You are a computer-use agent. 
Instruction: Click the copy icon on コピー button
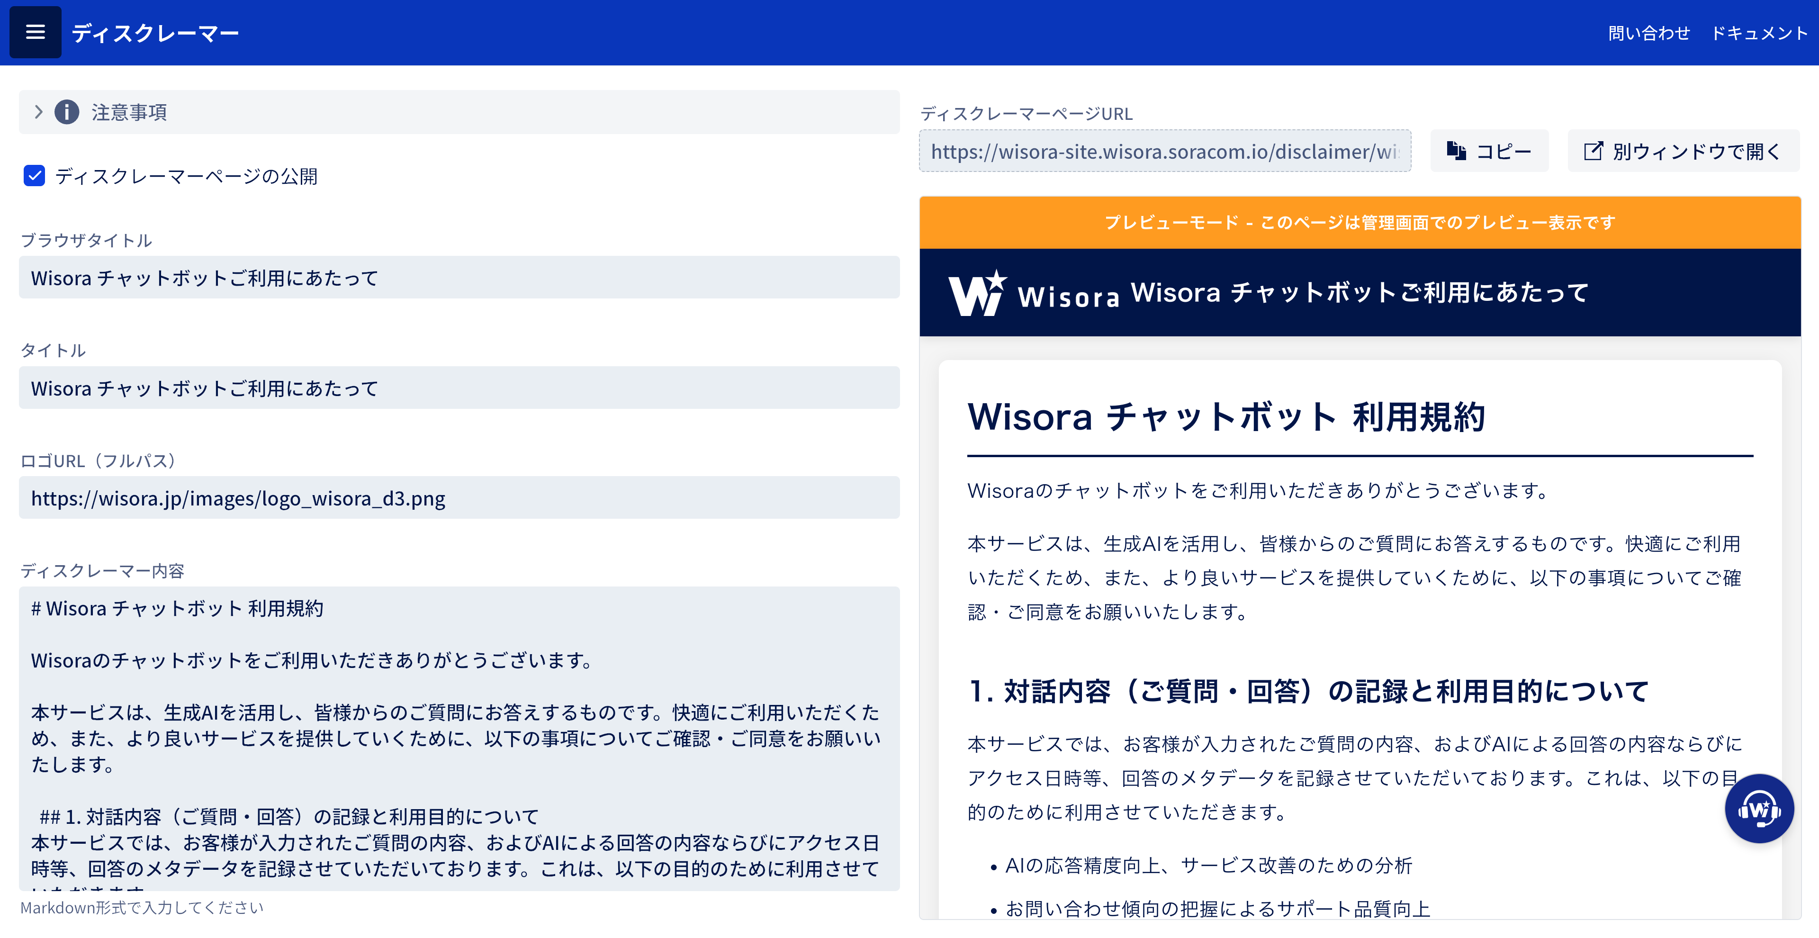(1455, 151)
